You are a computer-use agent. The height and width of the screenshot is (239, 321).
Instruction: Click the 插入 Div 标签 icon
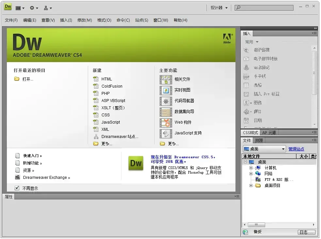[x=246, y=94]
